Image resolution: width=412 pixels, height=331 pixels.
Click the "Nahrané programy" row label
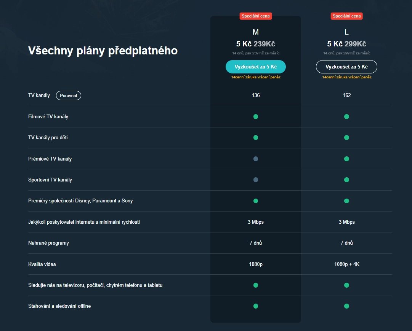point(48,243)
